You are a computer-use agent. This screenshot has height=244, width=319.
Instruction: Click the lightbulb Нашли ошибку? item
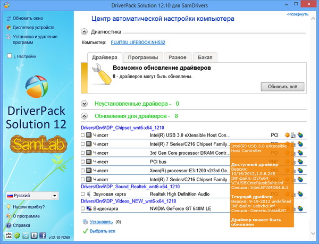click(x=29, y=207)
